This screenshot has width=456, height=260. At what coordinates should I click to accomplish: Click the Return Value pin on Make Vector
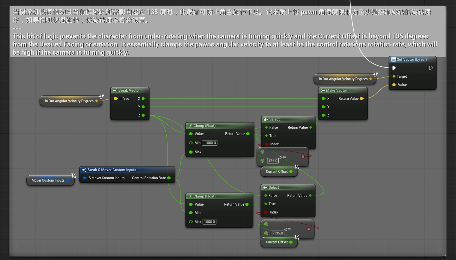tap(362, 99)
